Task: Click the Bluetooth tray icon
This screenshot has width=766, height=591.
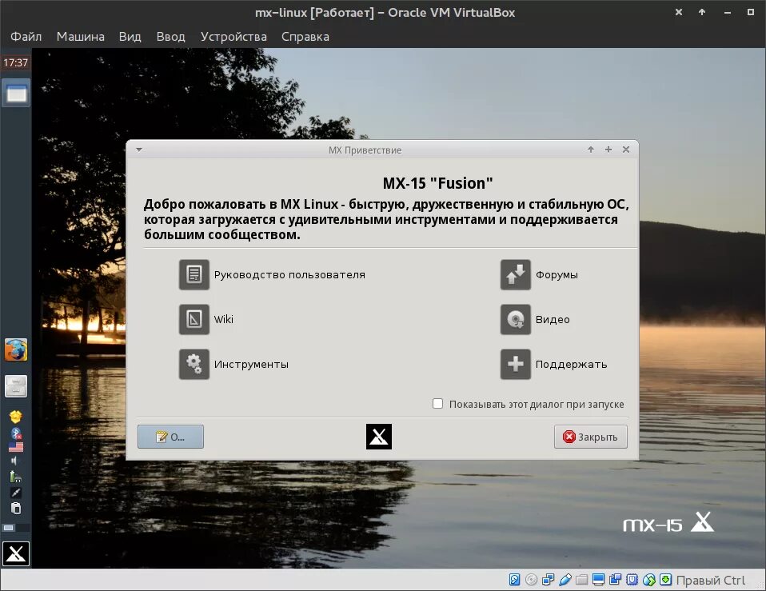Action: pos(16,433)
